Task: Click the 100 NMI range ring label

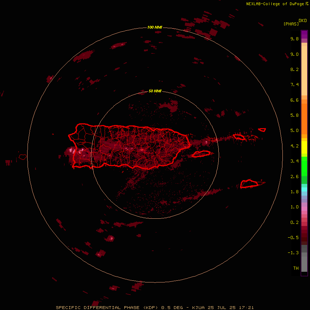Action: click(155, 27)
